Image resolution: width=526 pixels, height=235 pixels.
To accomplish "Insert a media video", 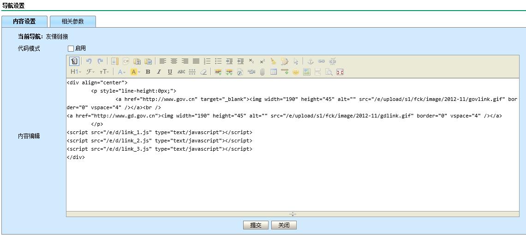I will pyautogui.click(x=251, y=72).
